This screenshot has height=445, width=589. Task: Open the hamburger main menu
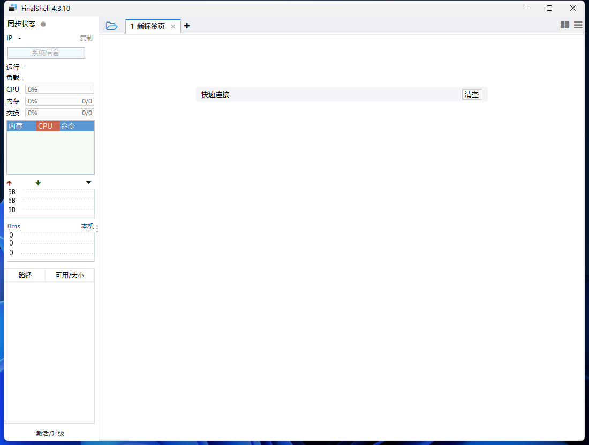[x=578, y=25]
